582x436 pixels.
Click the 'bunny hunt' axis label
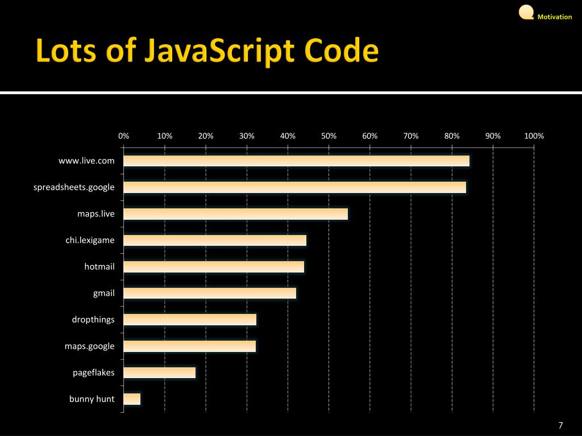click(92, 399)
